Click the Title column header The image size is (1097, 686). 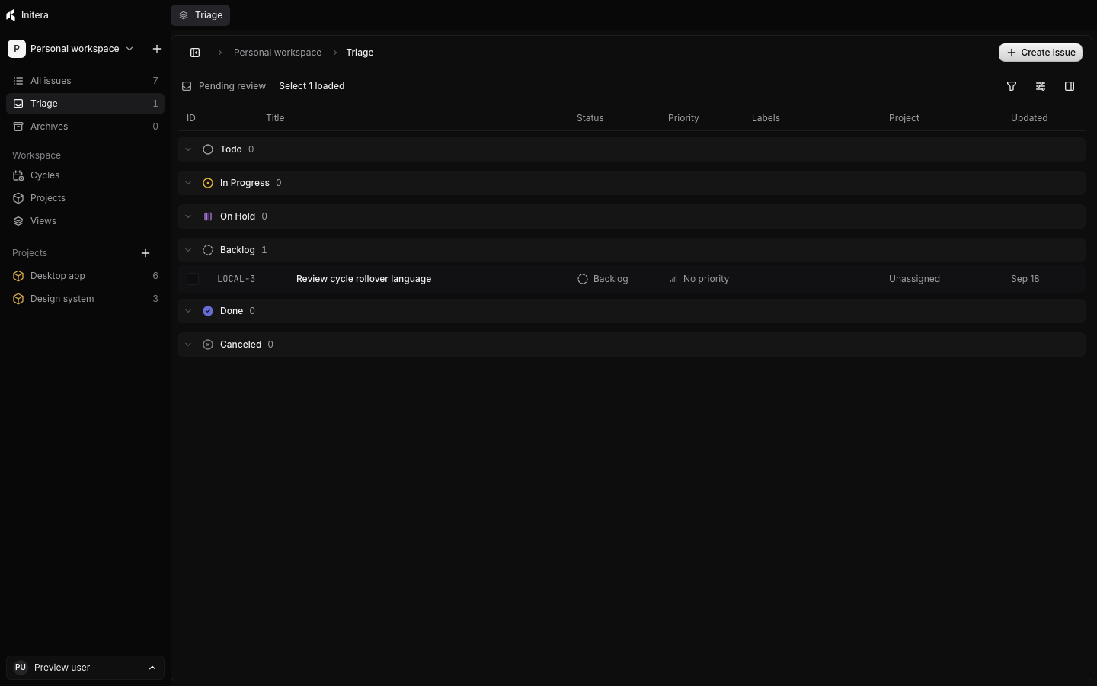275,118
